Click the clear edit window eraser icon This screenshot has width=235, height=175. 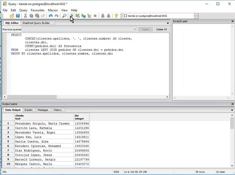[43, 16]
